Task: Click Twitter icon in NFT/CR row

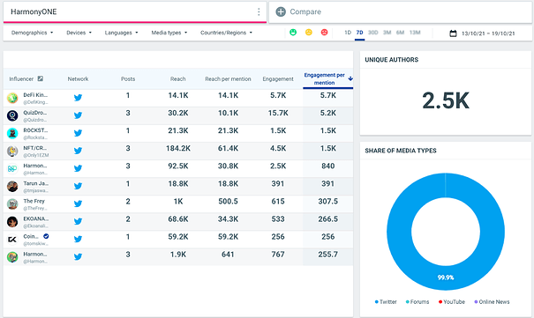Action: [78, 151]
